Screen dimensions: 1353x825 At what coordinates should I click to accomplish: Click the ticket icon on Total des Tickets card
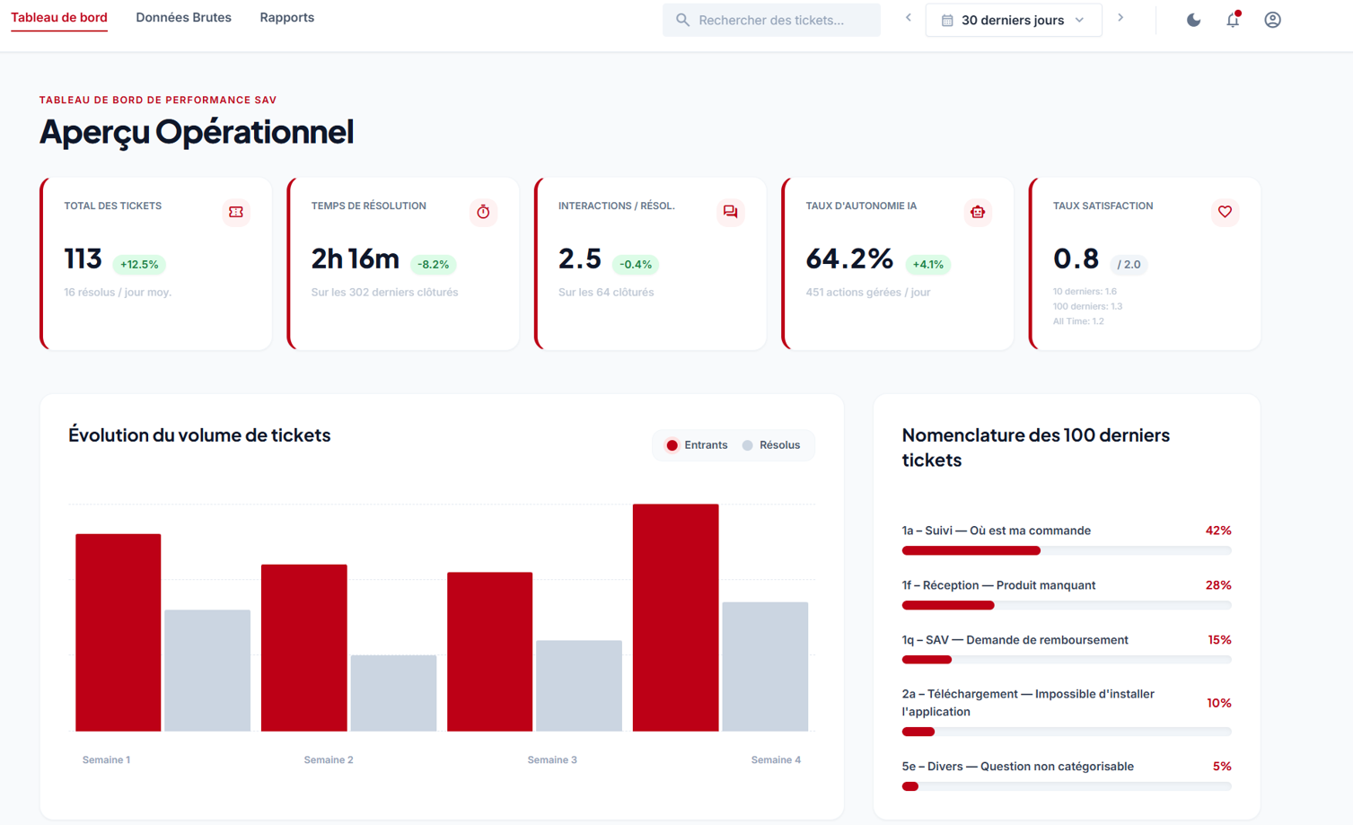click(x=235, y=213)
